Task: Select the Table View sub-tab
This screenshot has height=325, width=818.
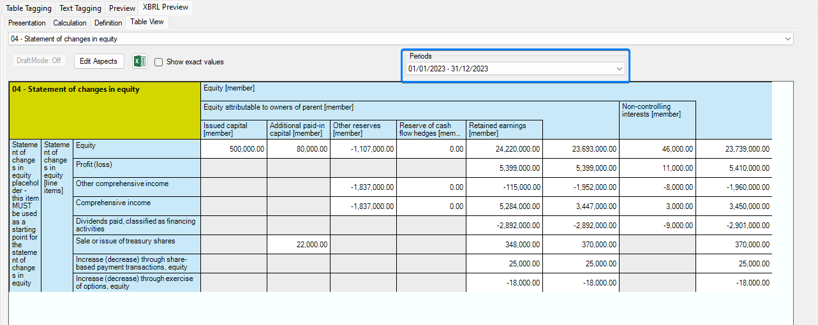Action: (147, 22)
